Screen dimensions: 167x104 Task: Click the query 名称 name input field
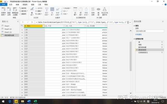click(x=149, y=31)
